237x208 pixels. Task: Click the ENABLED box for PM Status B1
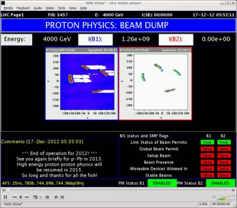click(x=162, y=183)
